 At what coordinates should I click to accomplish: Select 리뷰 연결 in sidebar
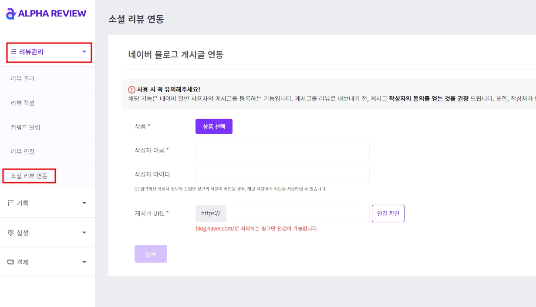point(23,152)
